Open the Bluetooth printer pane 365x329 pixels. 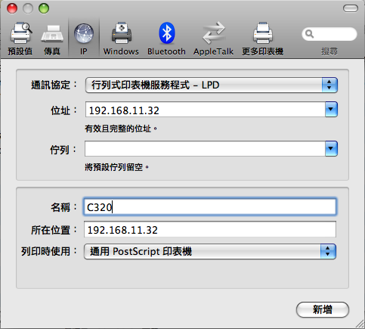click(166, 39)
